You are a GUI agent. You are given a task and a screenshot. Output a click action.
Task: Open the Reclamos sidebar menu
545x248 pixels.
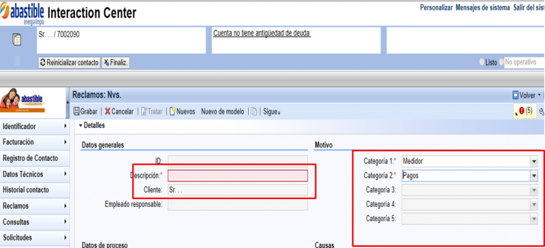tap(35, 206)
